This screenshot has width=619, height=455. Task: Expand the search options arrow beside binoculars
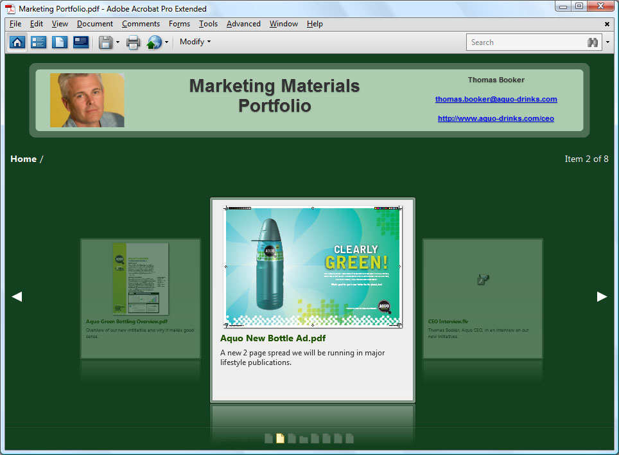(x=607, y=42)
